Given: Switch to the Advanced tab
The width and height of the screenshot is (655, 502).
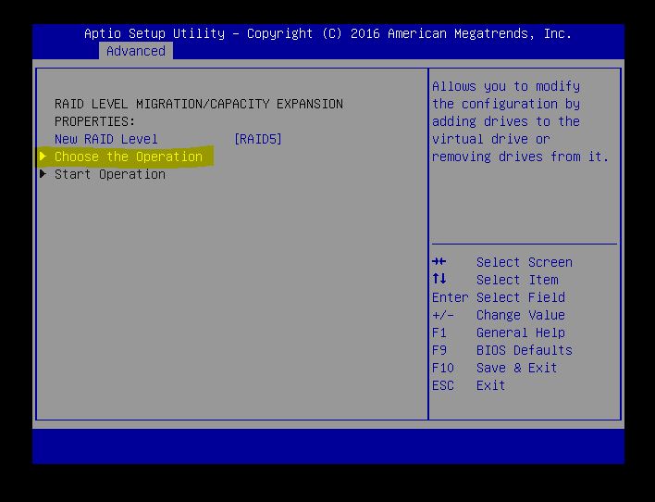Looking at the screenshot, I should pyautogui.click(x=135, y=51).
